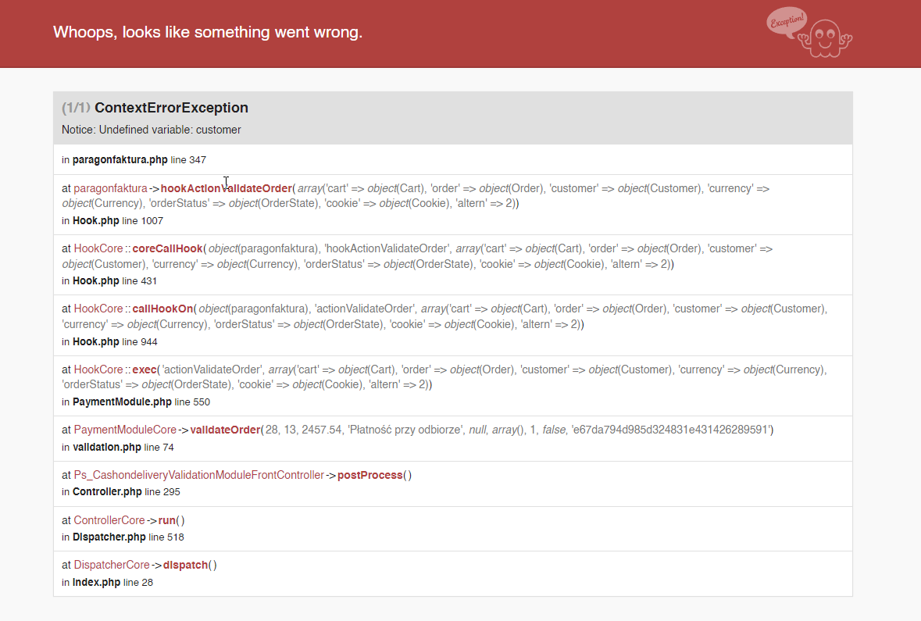Open the HookCore link before exec
The width and height of the screenshot is (921, 621).
click(x=98, y=369)
